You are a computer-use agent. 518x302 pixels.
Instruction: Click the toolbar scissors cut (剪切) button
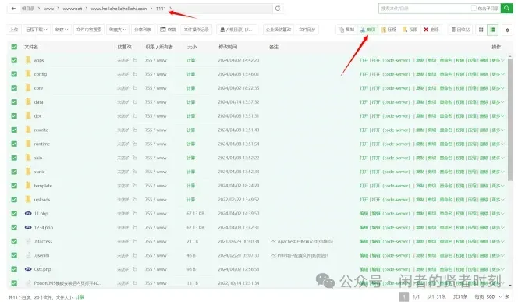click(367, 30)
